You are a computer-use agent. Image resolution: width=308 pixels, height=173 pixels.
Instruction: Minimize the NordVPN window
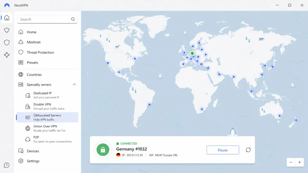pyautogui.click(x=277, y=5)
